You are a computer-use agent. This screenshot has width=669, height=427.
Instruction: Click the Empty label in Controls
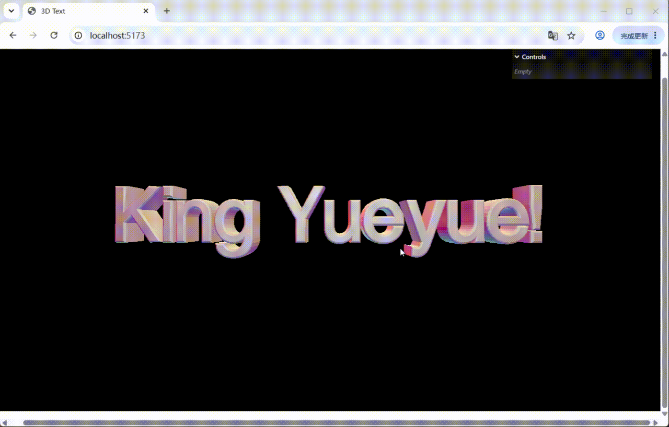[523, 72]
